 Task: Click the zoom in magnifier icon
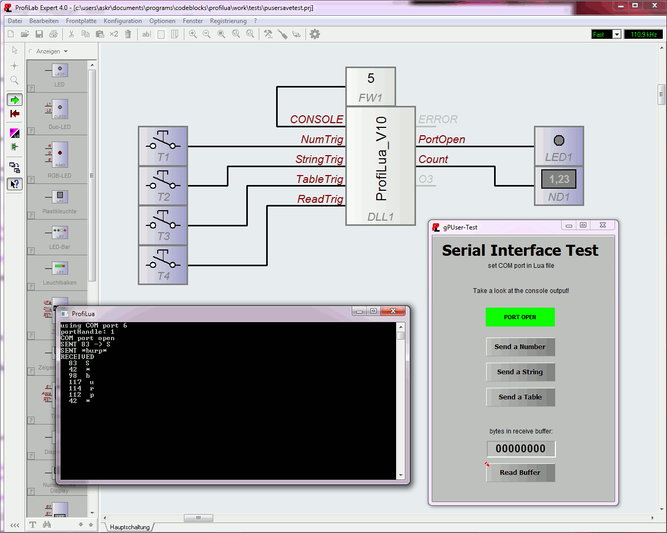pyautogui.click(x=193, y=34)
